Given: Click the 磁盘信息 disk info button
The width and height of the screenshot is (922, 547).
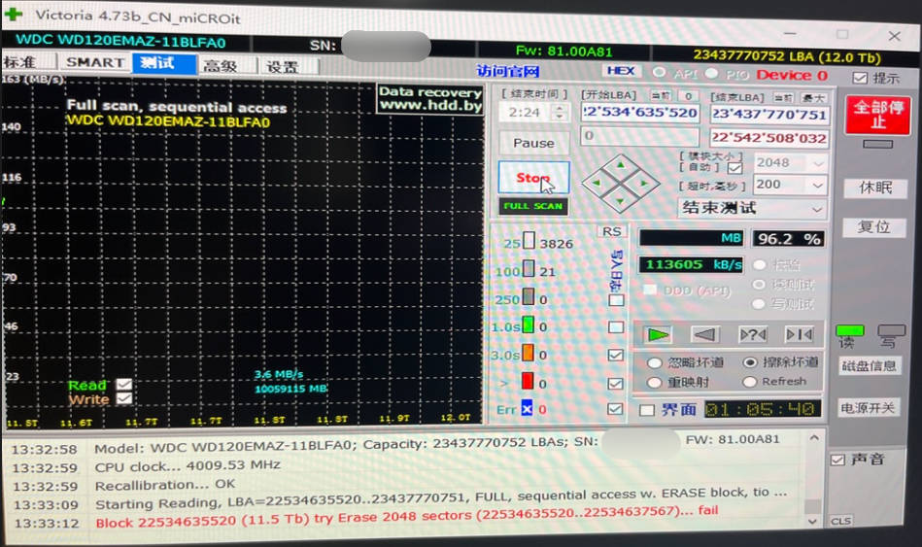Looking at the screenshot, I should [870, 366].
